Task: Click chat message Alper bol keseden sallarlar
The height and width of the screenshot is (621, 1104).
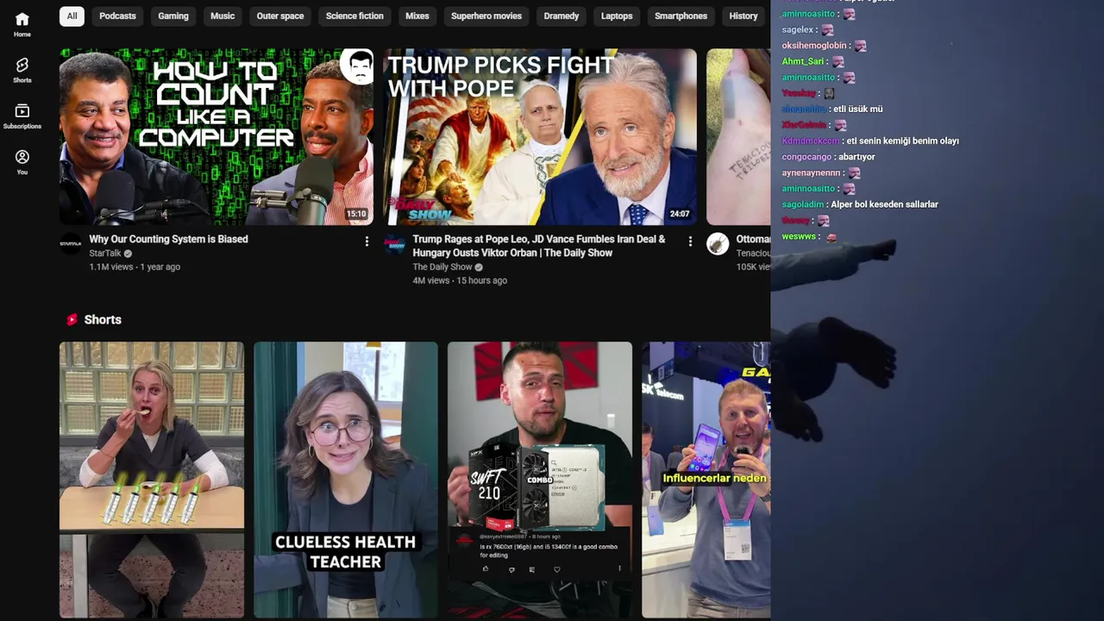Action: 884,204
